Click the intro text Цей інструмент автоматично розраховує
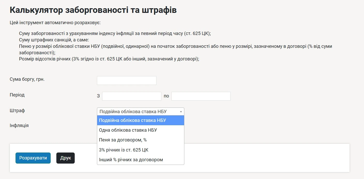The width and height of the screenshot is (364, 179). 55,23
